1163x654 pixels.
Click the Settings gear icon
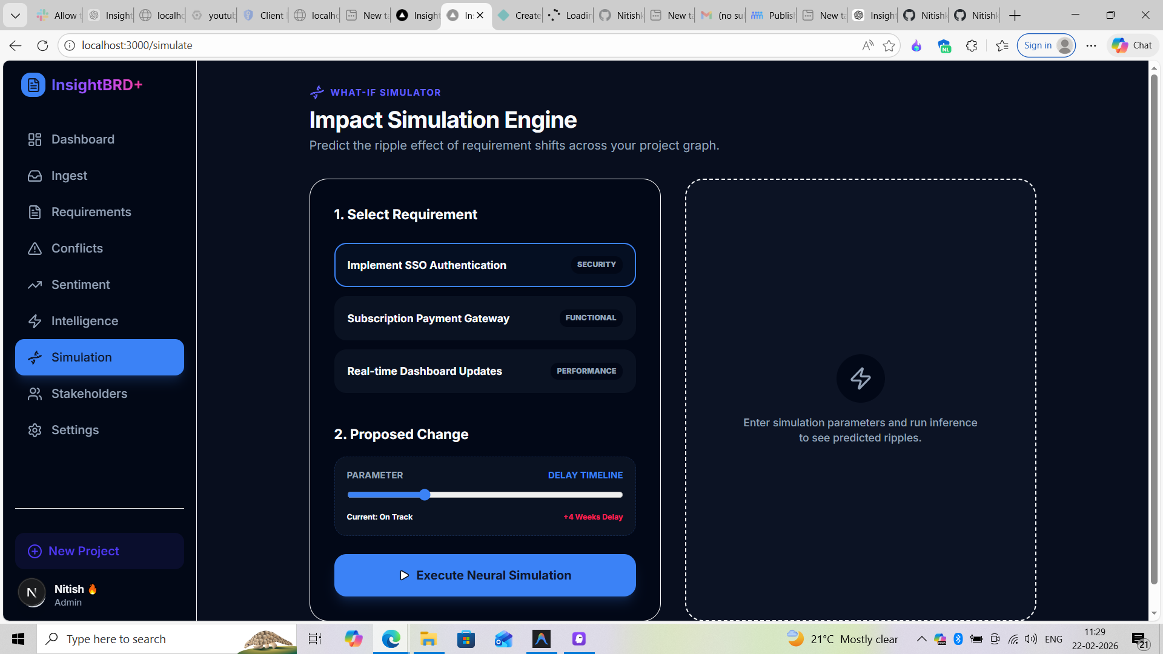point(35,430)
